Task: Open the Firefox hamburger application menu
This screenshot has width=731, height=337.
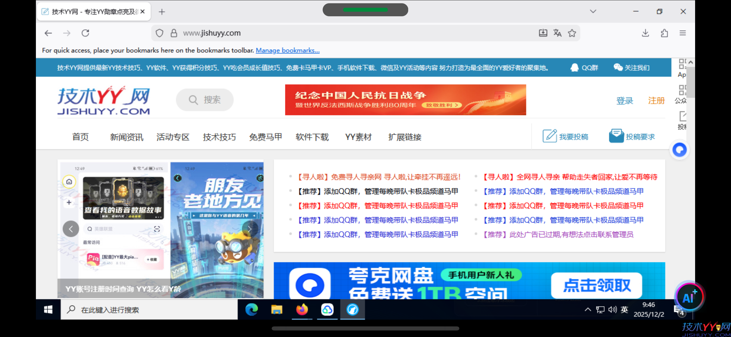Action: pos(683,33)
